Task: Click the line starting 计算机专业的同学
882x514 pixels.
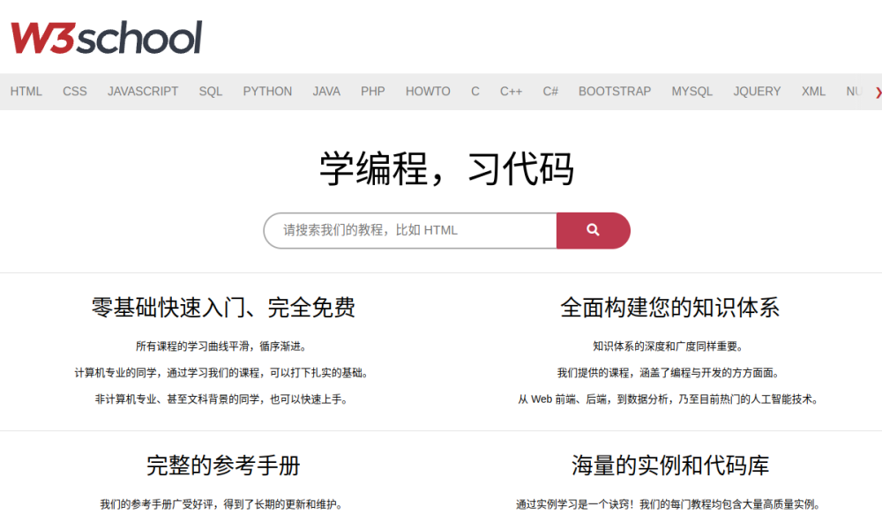Action: (x=221, y=373)
